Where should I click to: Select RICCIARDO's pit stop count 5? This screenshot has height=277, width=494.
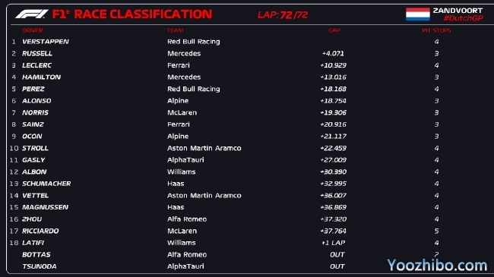436,231
